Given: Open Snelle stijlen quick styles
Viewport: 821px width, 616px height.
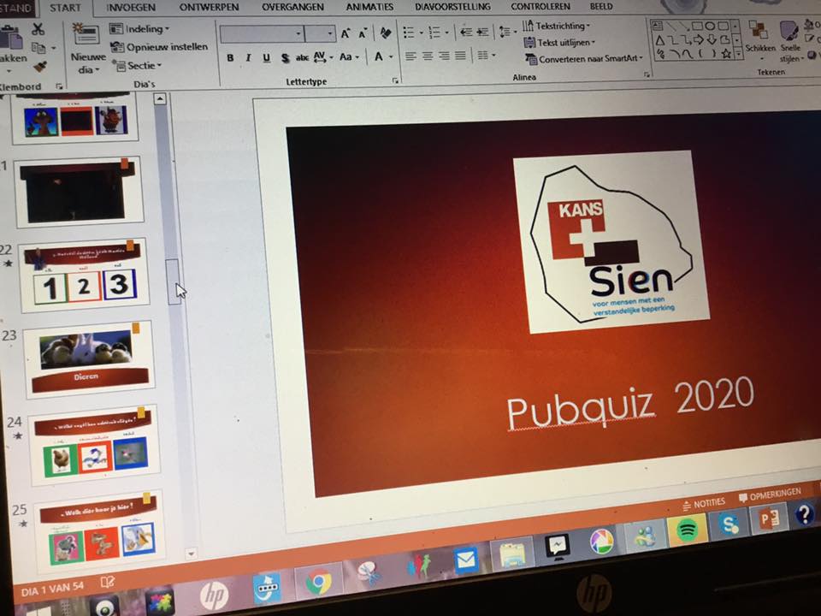Looking at the screenshot, I should 790,42.
